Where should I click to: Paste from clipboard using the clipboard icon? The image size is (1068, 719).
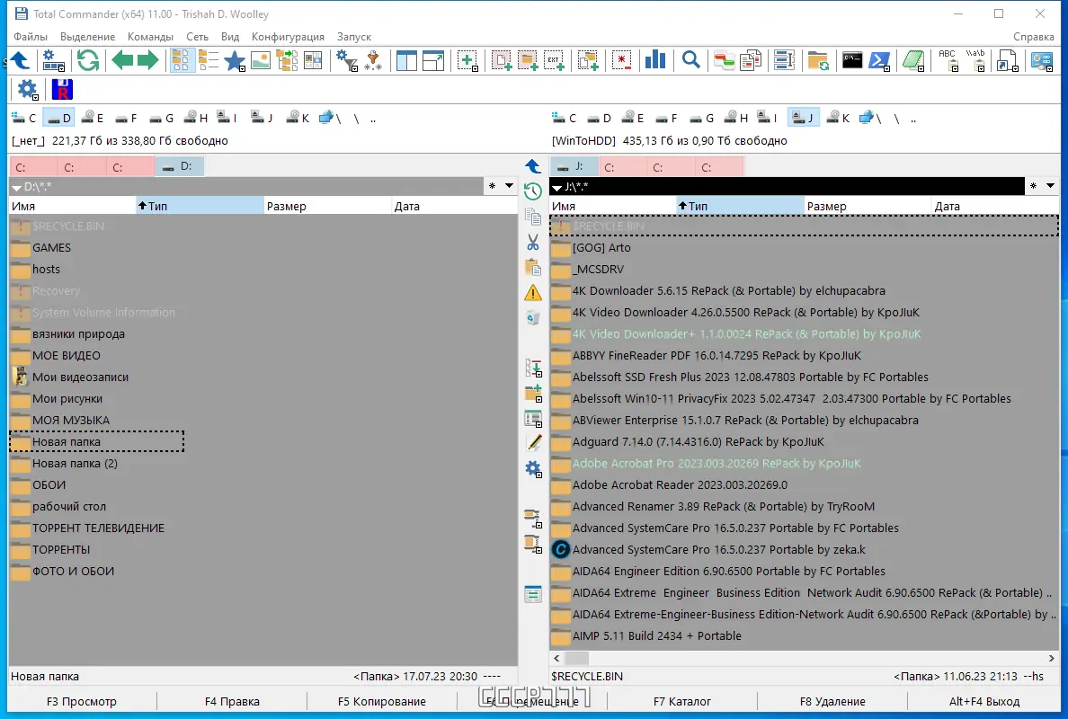click(532, 267)
